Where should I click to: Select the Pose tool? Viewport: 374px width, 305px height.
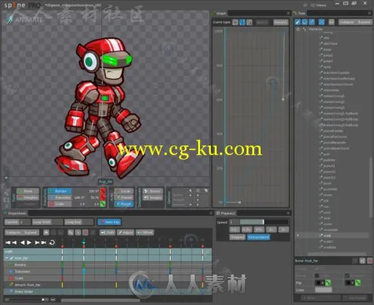pyautogui.click(x=28, y=191)
